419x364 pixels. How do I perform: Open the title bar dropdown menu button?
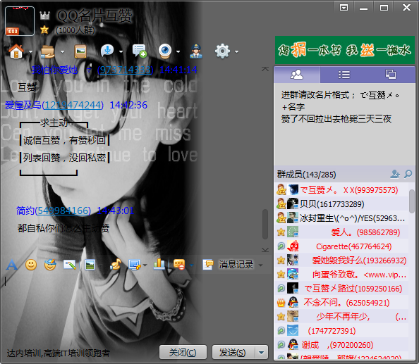[x=344, y=8]
